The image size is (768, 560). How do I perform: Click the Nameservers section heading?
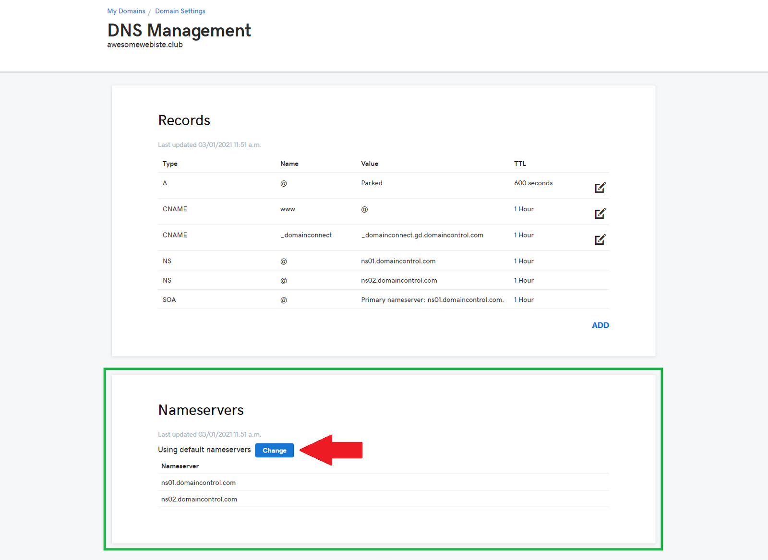[x=201, y=410]
